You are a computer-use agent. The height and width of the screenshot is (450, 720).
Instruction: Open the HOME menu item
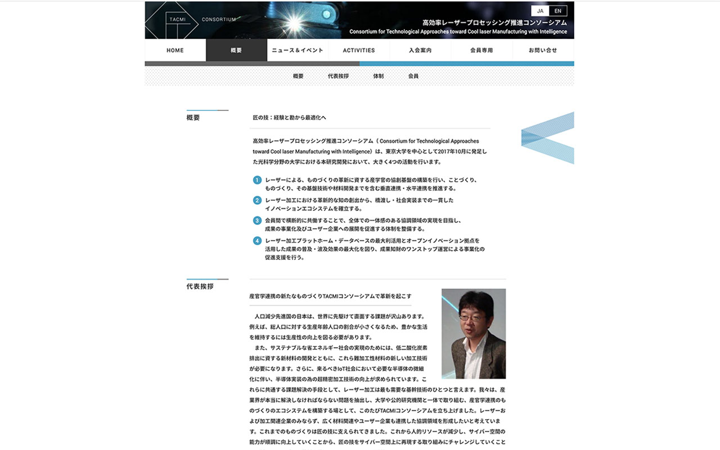click(175, 50)
